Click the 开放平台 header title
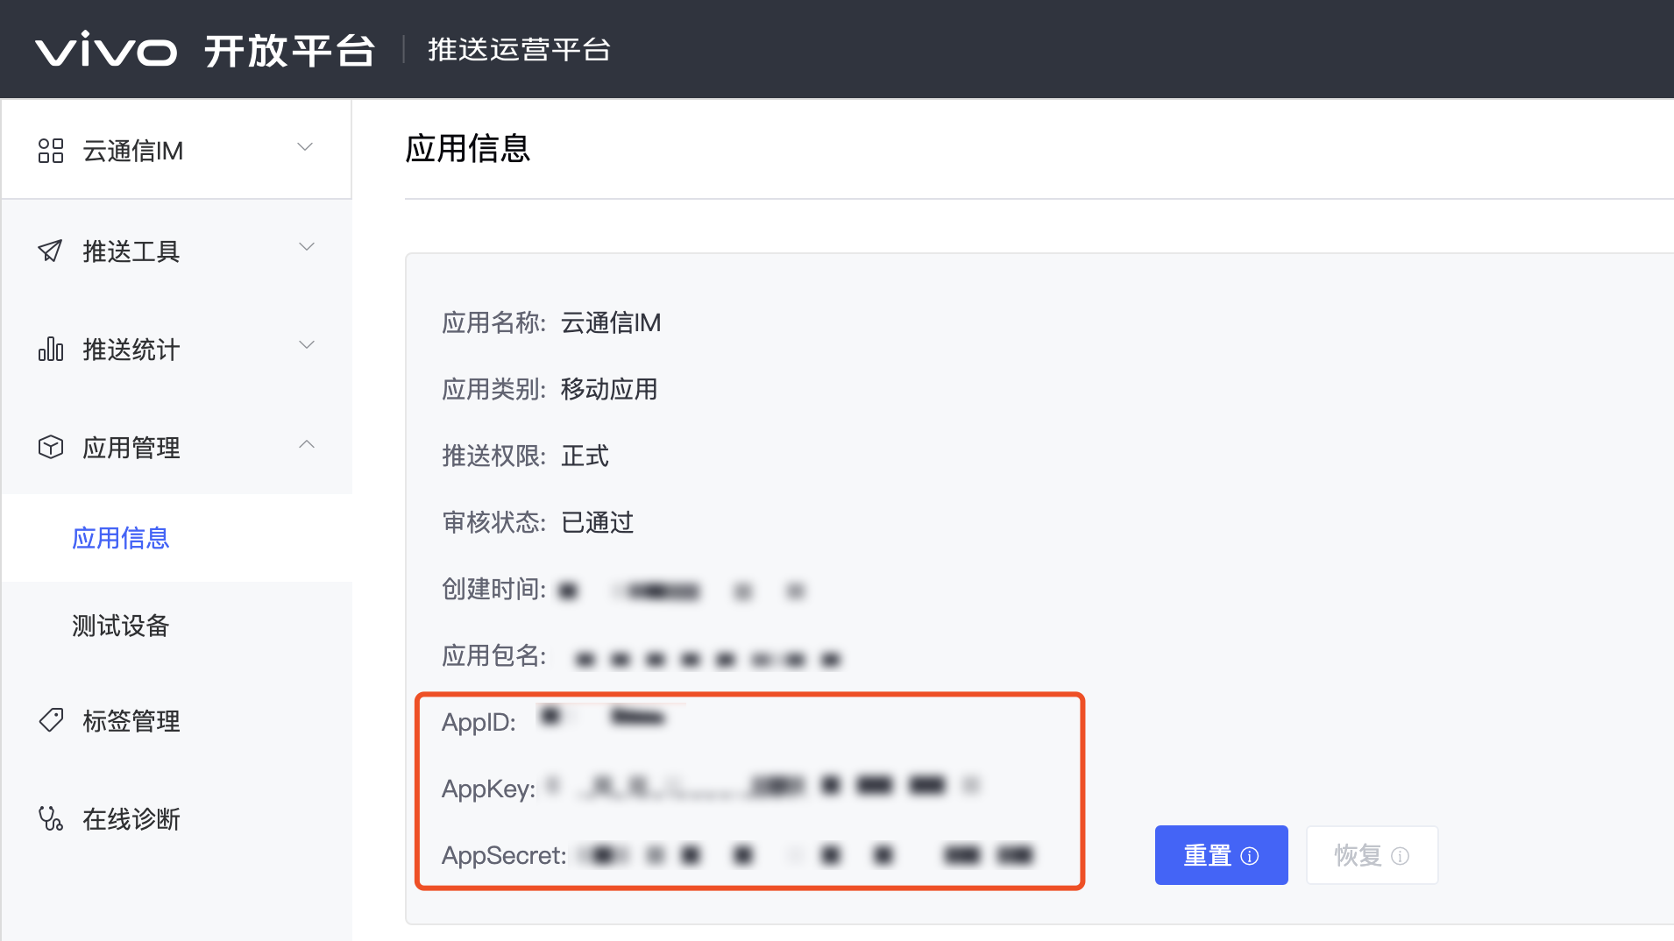1674x941 pixels. coord(290,50)
